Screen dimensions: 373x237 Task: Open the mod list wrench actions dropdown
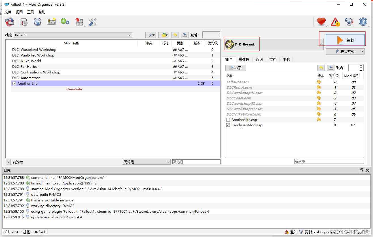151,35
